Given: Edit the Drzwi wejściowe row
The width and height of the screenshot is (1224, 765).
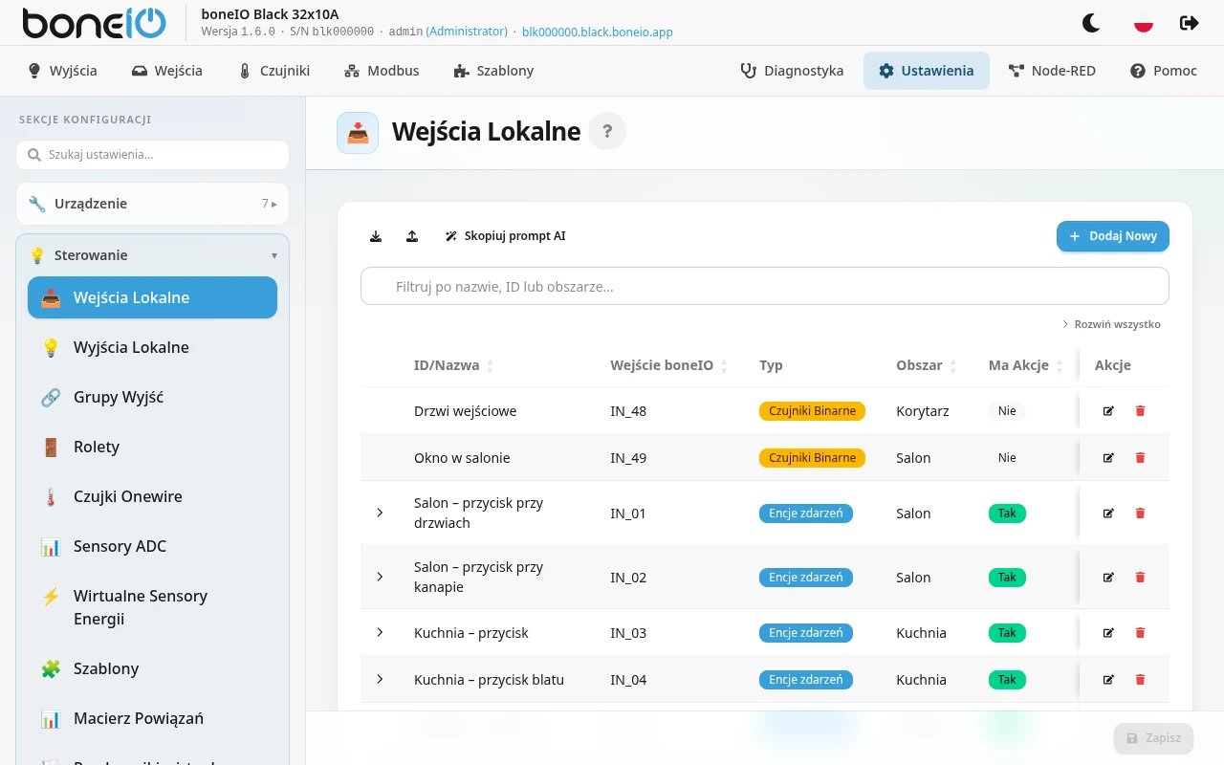Looking at the screenshot, I should click(1108, 411).
